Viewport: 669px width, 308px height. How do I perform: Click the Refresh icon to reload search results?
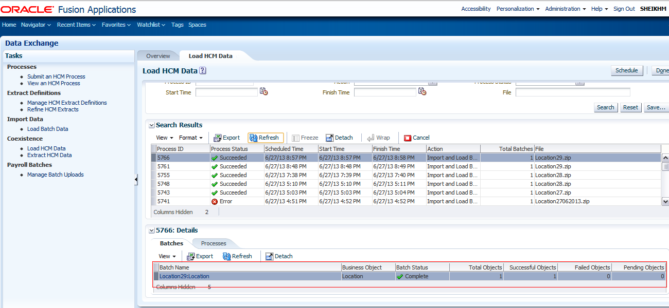265,138
